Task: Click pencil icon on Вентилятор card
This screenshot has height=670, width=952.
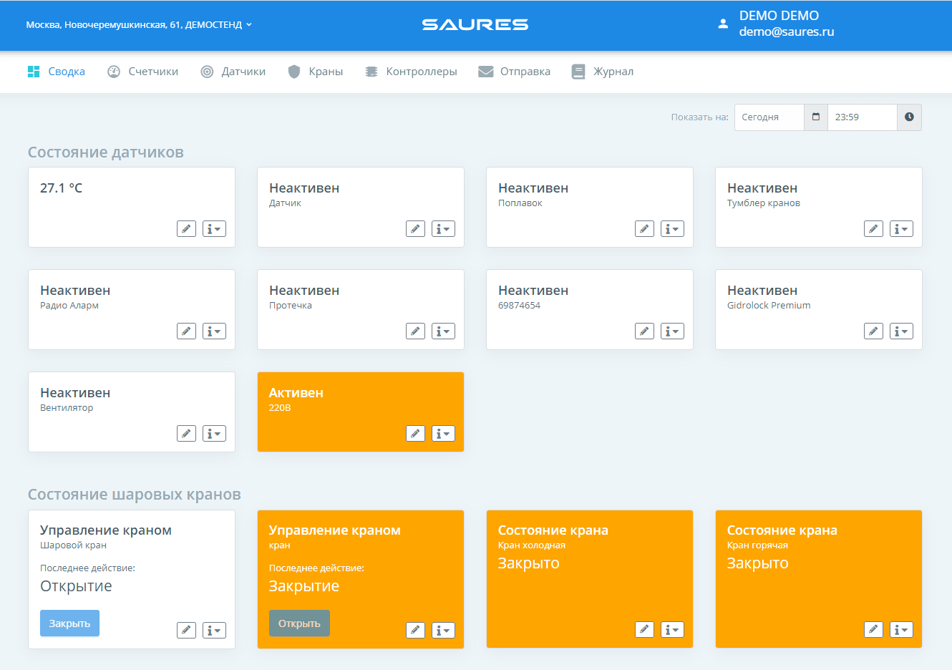Action: [x=186, y=434]
